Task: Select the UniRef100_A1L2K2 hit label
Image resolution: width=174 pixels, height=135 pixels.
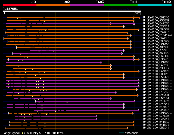Action: [x=156, y=92]
